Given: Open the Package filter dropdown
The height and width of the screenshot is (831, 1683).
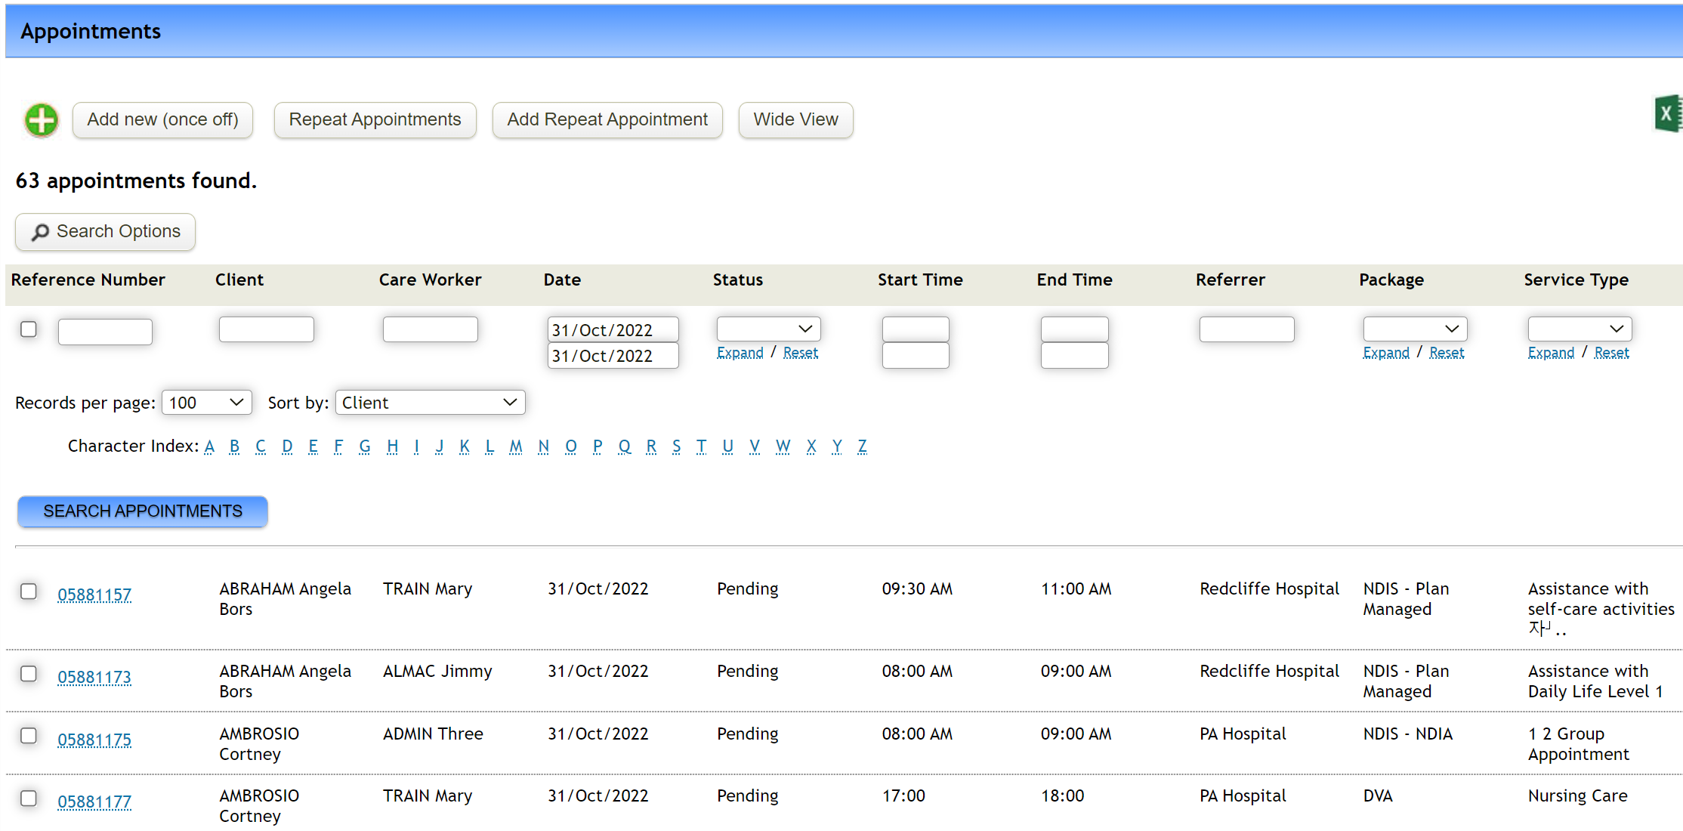Looking at the screenshot, I should [1415, 329].
